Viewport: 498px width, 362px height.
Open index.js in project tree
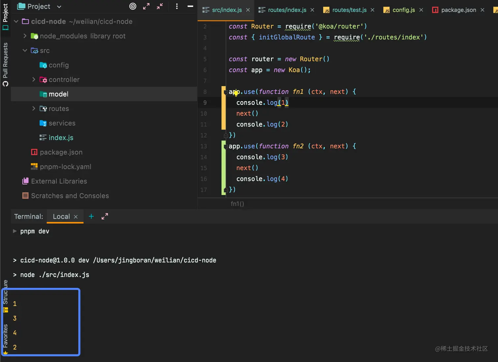point(56,138)
